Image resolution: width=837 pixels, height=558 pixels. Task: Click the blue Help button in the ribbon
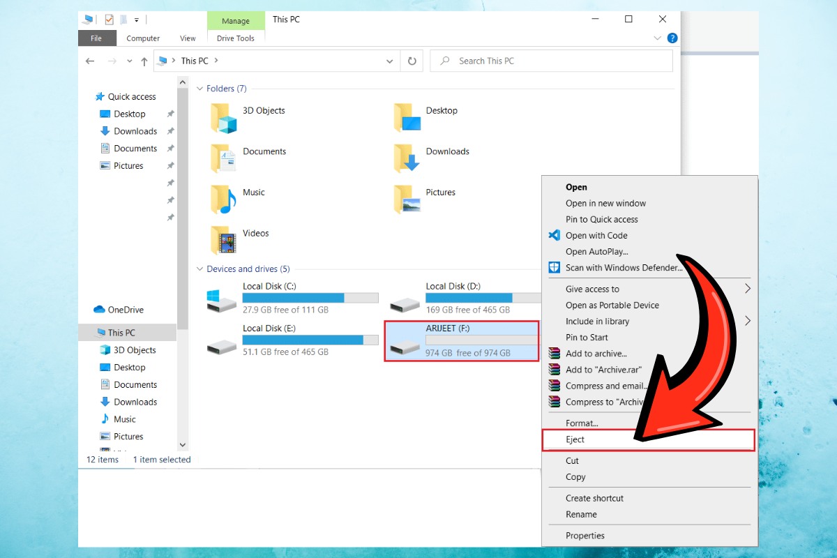[x=672, y=38]
